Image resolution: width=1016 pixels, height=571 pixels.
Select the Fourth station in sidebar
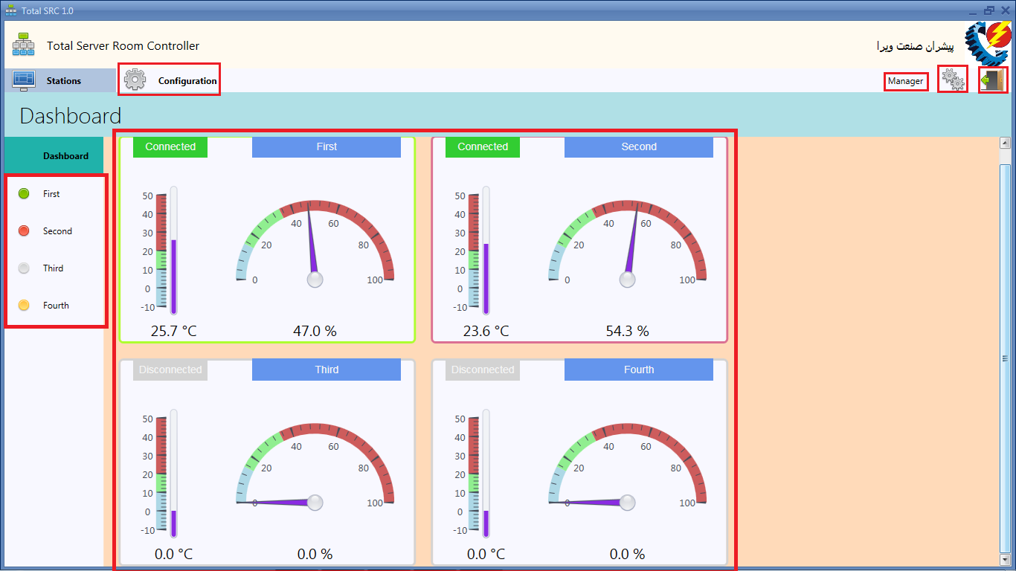(x=54, y=305)
